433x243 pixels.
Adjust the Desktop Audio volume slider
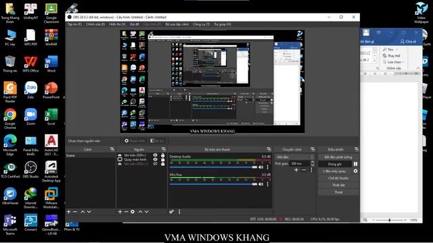(214, 167)
